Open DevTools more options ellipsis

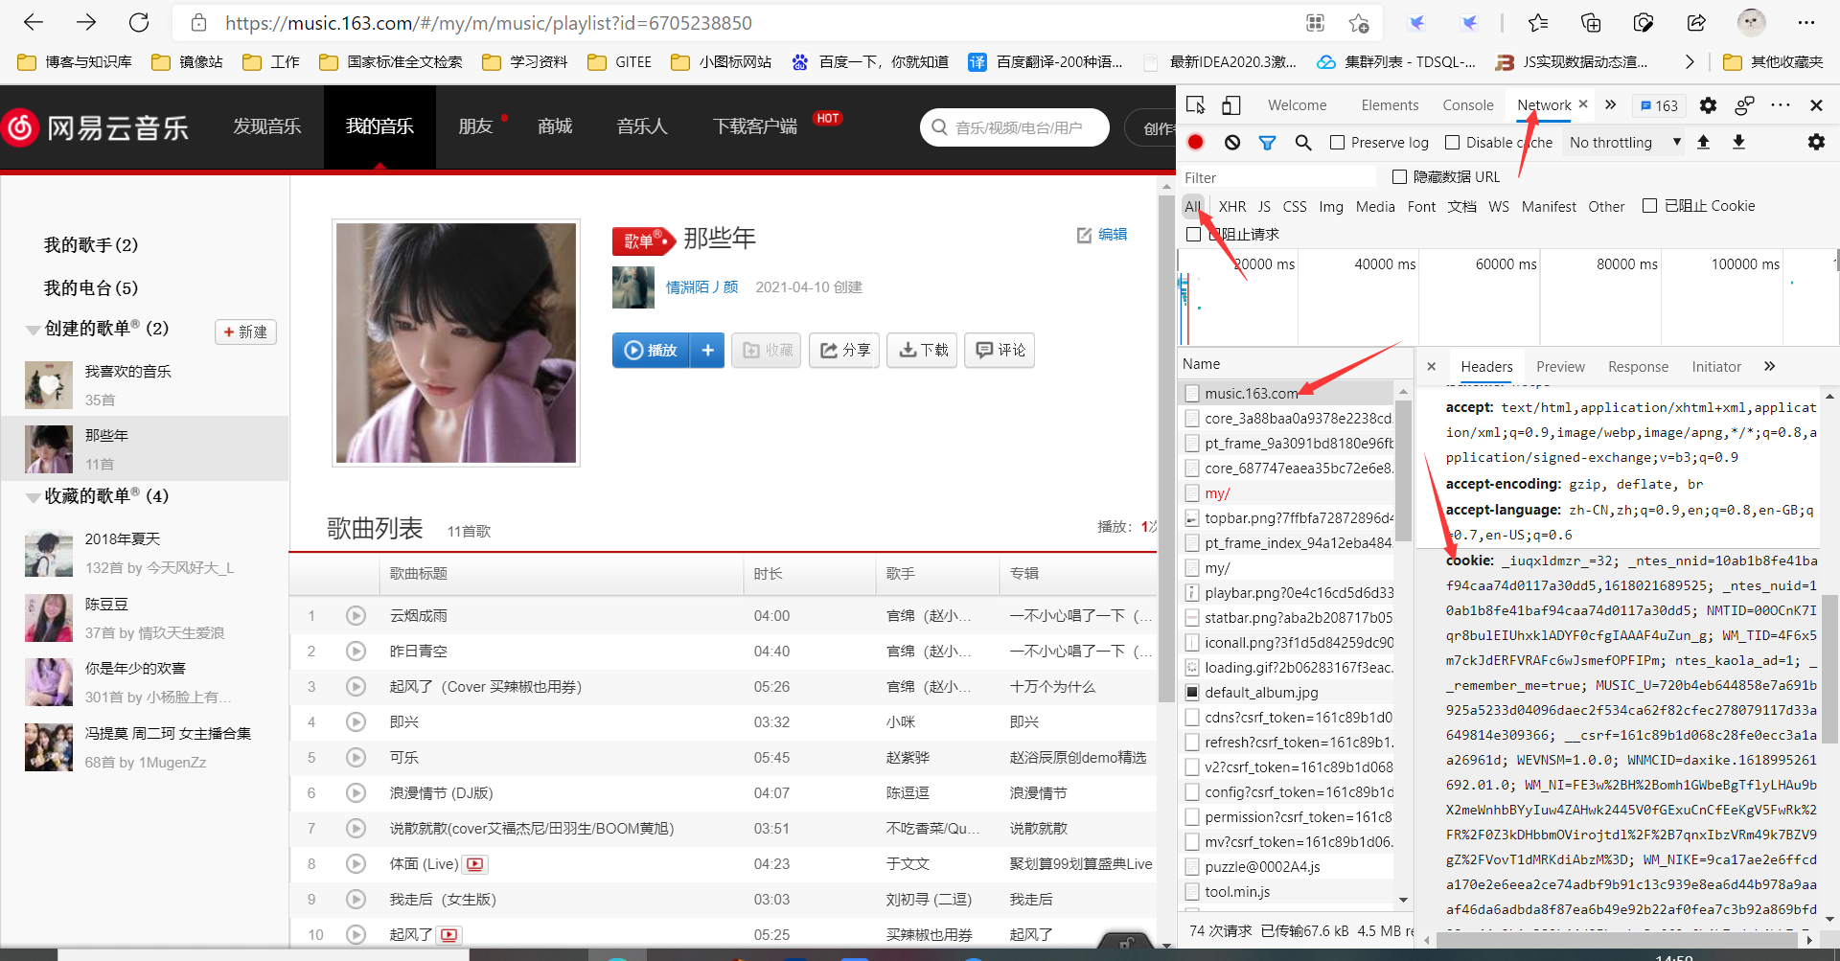tap(1781, 105)
